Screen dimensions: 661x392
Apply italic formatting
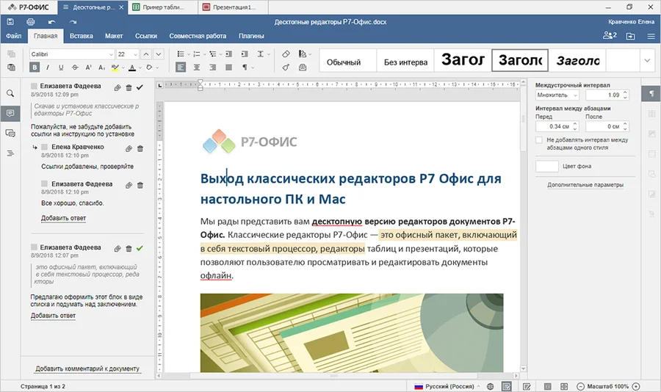pyautogui.click(x=48, y=68)
